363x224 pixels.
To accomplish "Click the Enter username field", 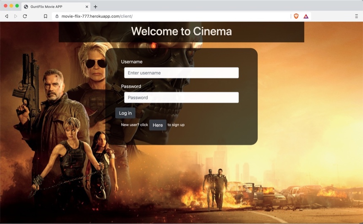I will [181, 73].
